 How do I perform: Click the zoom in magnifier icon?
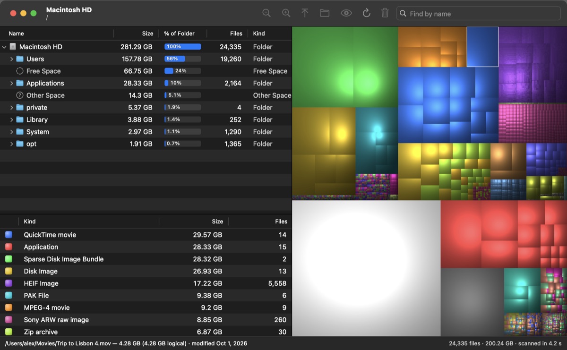(x=286, y=13)
